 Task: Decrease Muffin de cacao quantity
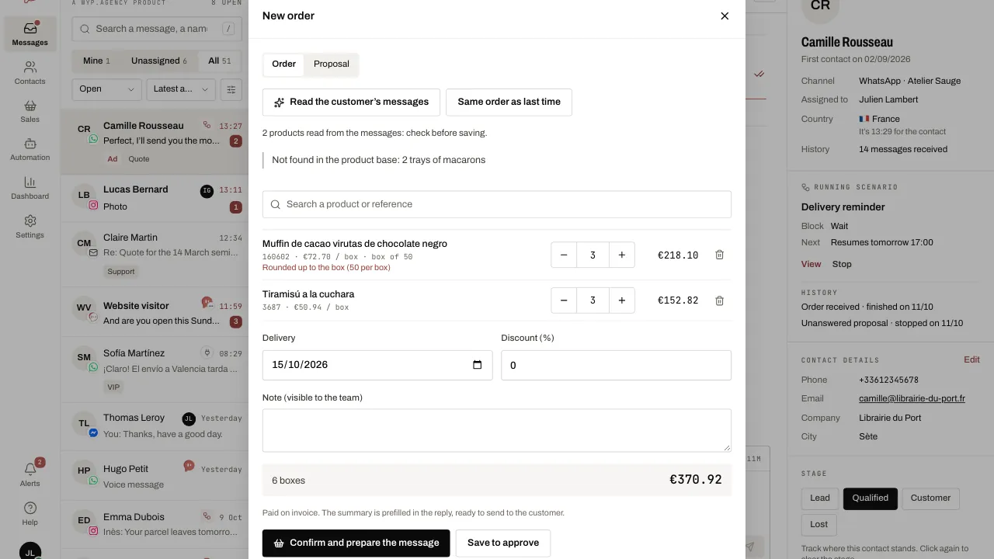click(x=564, y=255)
